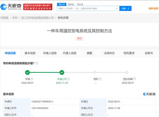The height and width of the screenshot is (117, 159).
Task: Switch to the 权利要求 tab
Action: tap(129, 53)
